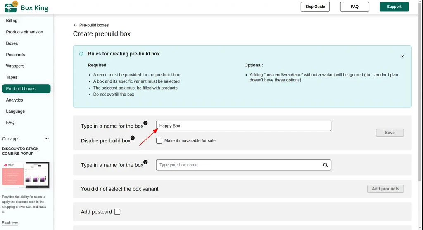This screenshot has height=230, width=423.
Task: Click You did not select the box variant
Action: point(119,189)
